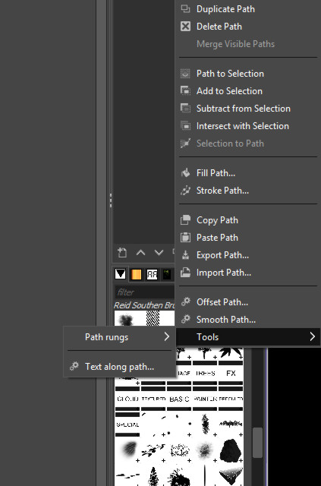The height and width of the screenshot is (486, 321).
Task: Expand the Tools submenu arrow
Action: tap(313, 336)
